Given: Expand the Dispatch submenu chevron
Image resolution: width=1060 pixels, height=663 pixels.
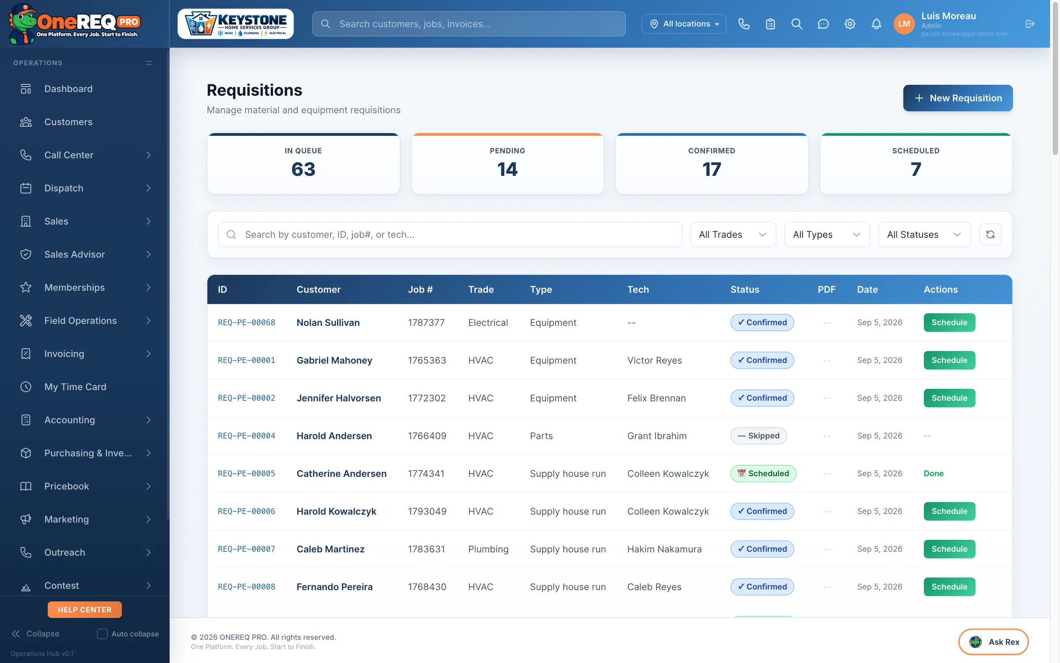Looking at the screenshot, I should click(x=148, y=188).
